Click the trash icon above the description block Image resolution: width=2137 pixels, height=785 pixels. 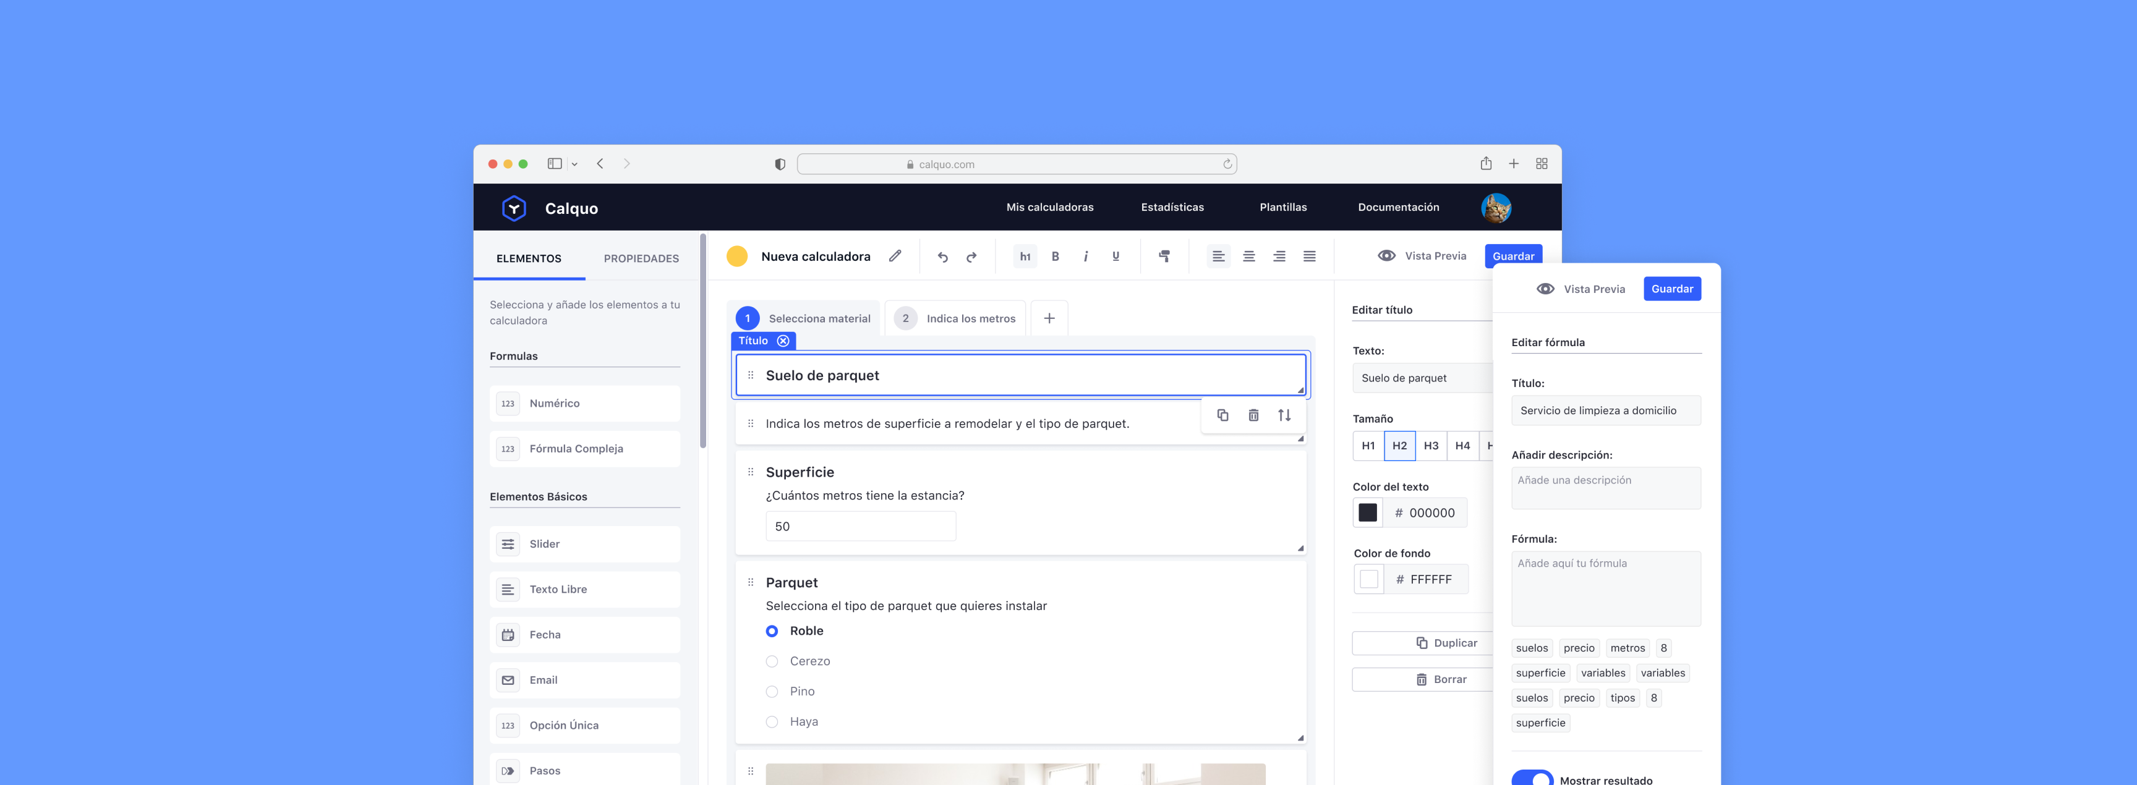pyautogui.click(x=1253, y=415)
